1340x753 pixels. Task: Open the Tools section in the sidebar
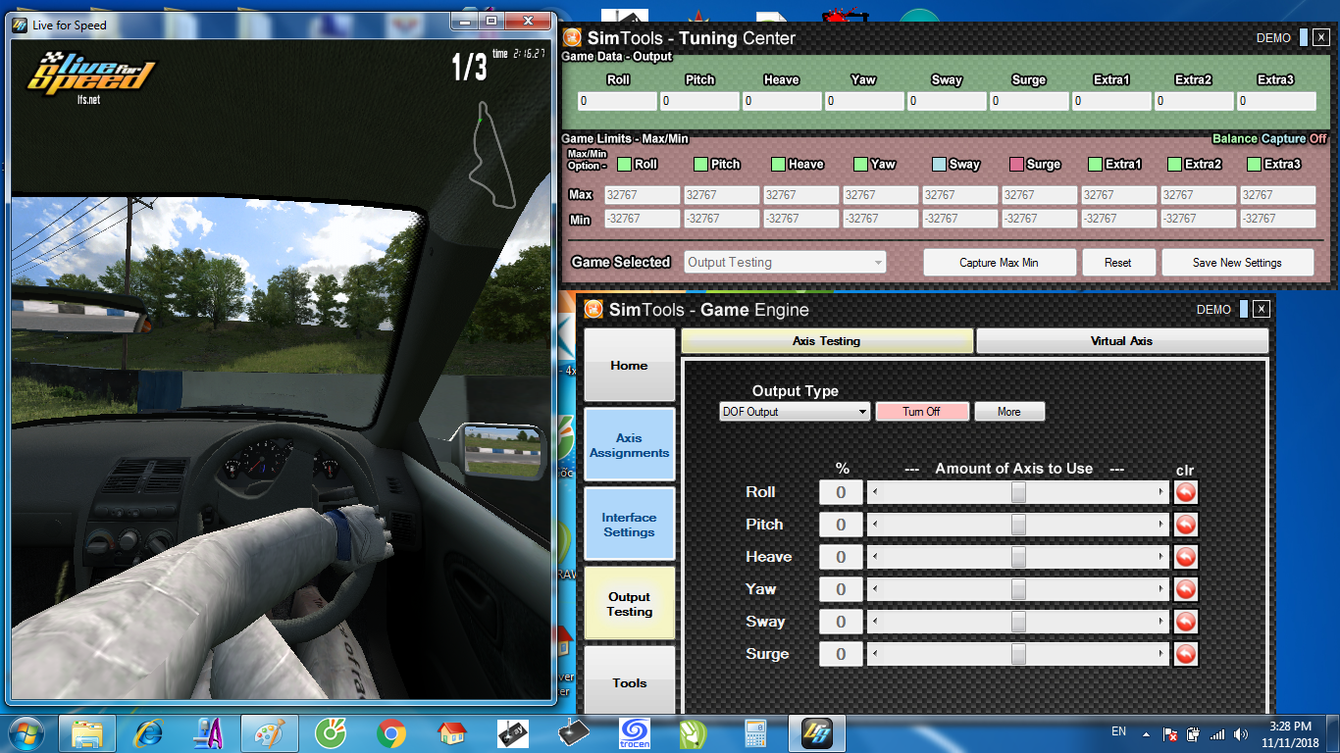click(x=630, y=680)
